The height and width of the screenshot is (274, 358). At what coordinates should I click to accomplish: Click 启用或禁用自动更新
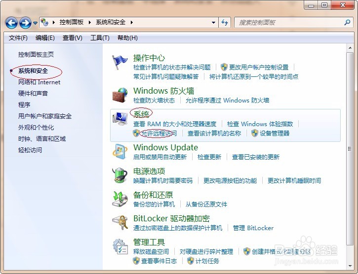pos(160,157)
